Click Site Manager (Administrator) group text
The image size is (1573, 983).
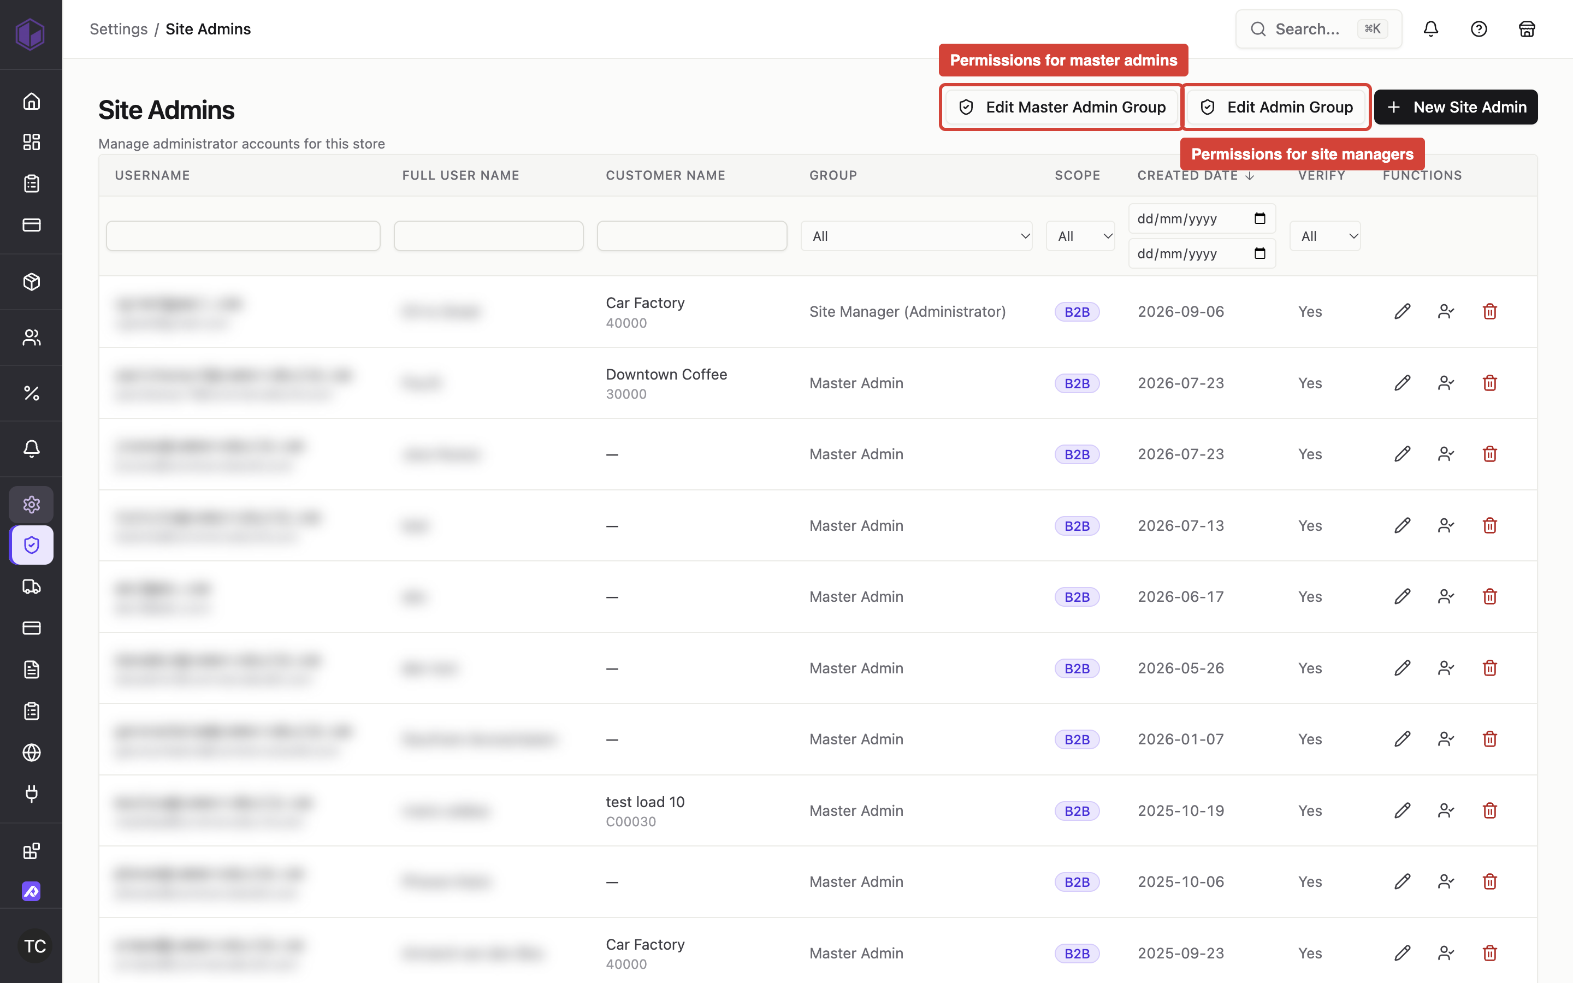(x=907, y=311)
